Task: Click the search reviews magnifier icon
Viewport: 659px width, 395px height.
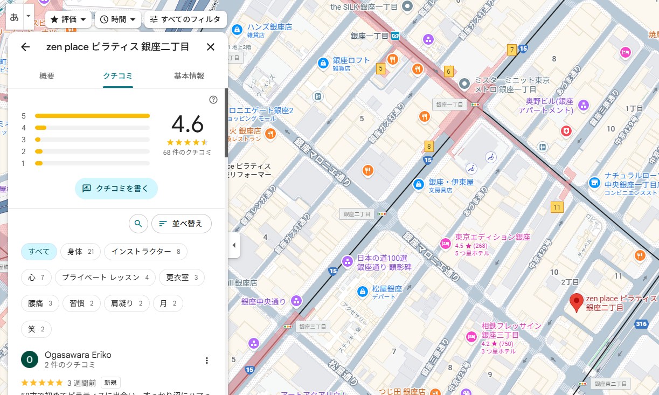Action: [138, 223]
